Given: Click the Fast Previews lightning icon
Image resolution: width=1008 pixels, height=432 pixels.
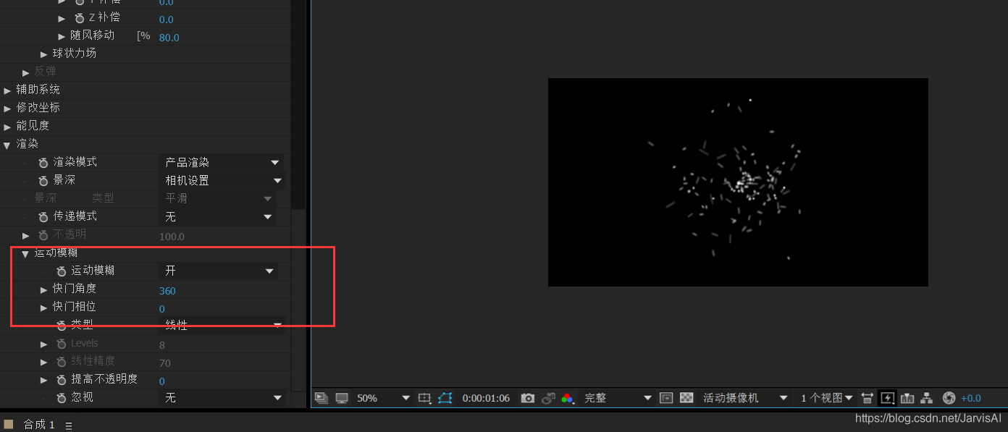Looking at the screenshot, I should [x=887, y=398].
